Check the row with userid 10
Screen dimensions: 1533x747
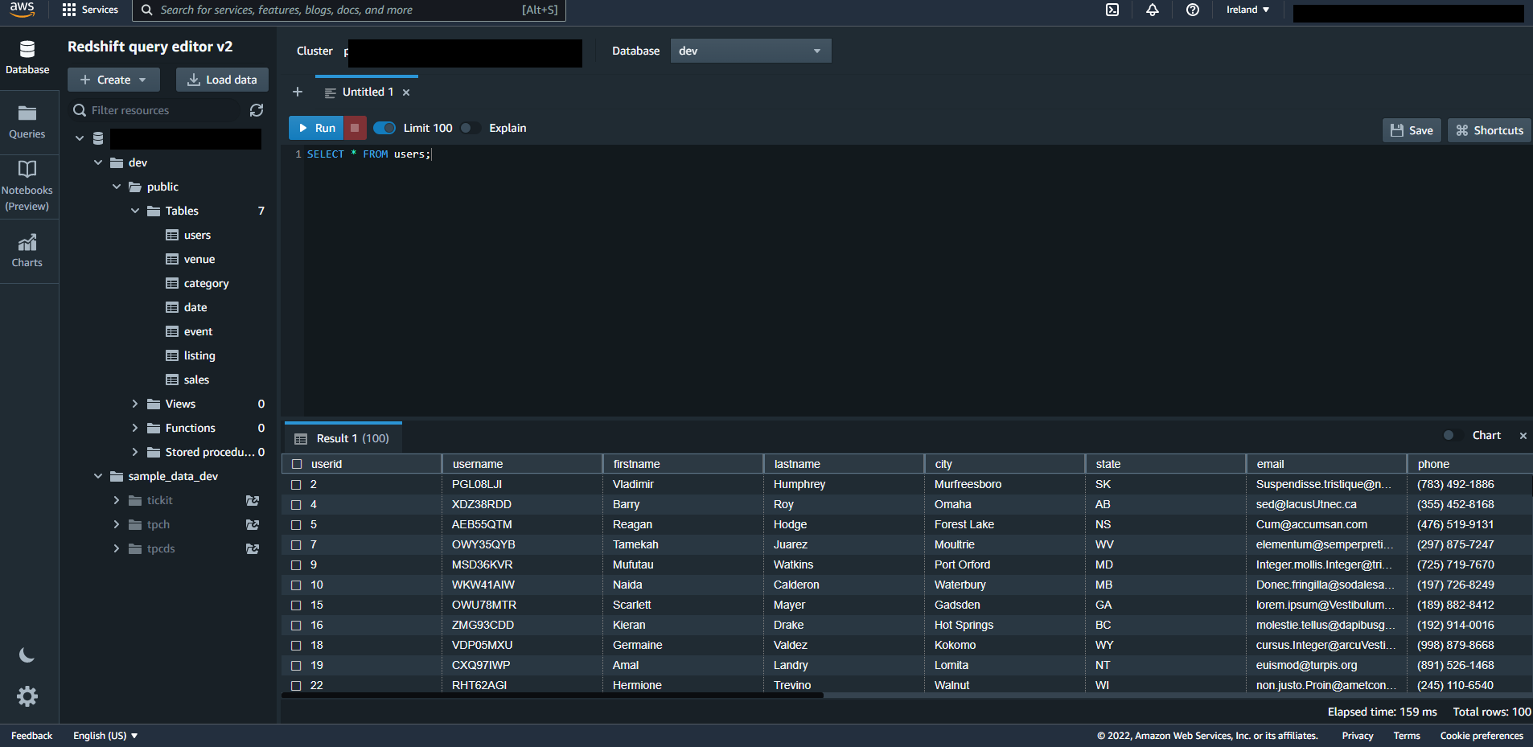(x=296, y=585)
